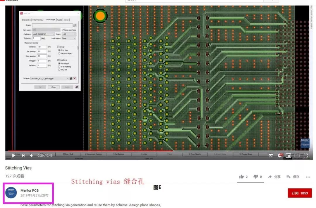Expand the Scheme dropdown list
This screenshot has height=208, width=316.
(x=49, y=79)
